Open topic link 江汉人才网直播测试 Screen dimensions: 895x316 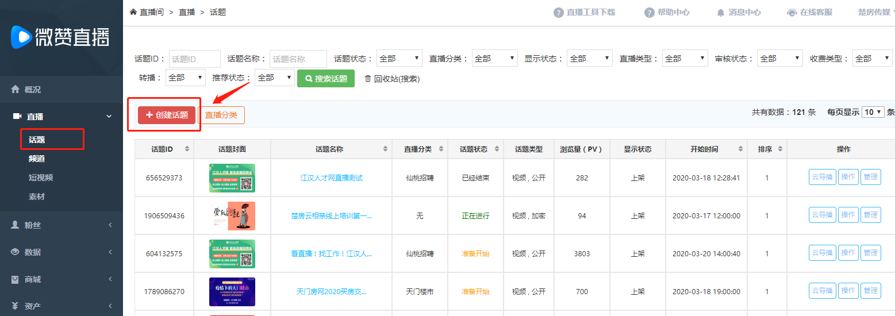point(331,178)
